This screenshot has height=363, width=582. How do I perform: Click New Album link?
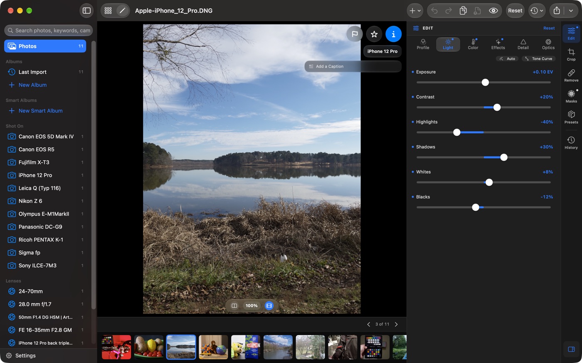coord(32,85)
